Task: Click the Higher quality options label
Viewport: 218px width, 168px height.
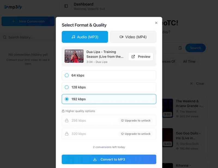Action: [80, 111]
